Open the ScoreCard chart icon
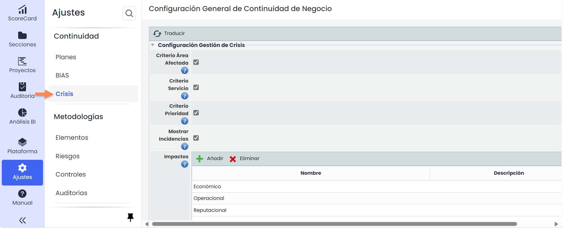This screenshot has width=563, height=228. (x=22, y=10)
